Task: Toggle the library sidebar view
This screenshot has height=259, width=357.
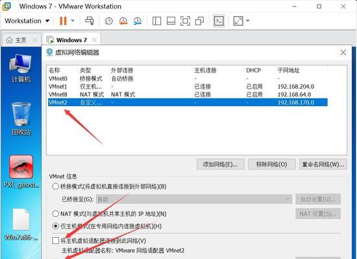Action: [x=156, y=21]
